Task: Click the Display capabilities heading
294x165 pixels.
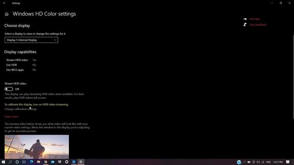Action: (20, 52)
